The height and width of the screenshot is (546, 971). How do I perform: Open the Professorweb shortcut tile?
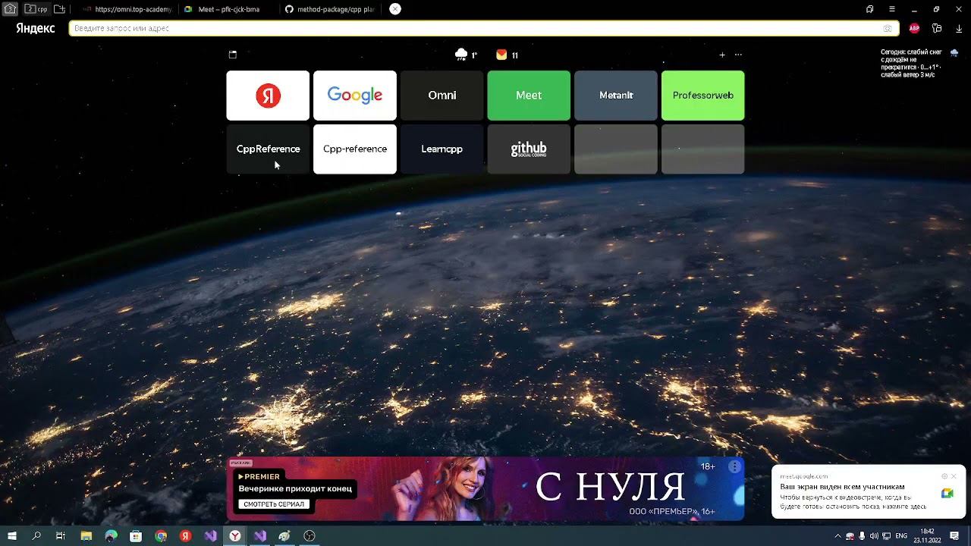coord(703,96)
